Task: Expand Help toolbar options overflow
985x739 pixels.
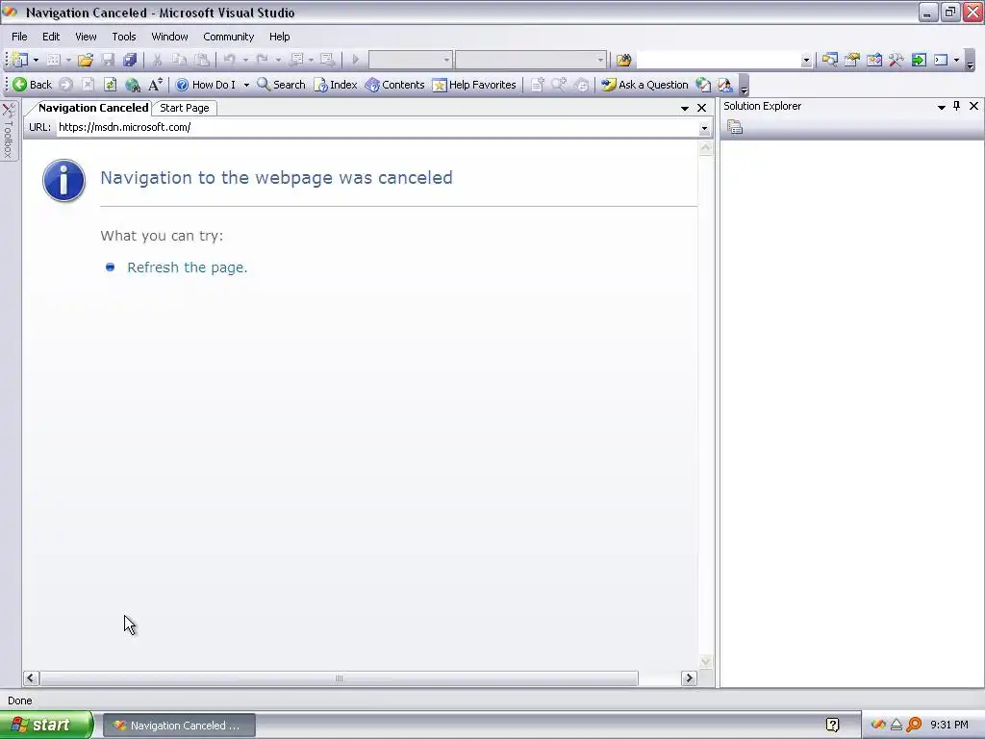Action: (x=744, y=86)
